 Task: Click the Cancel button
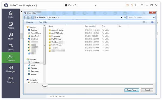tap(147, 90)
